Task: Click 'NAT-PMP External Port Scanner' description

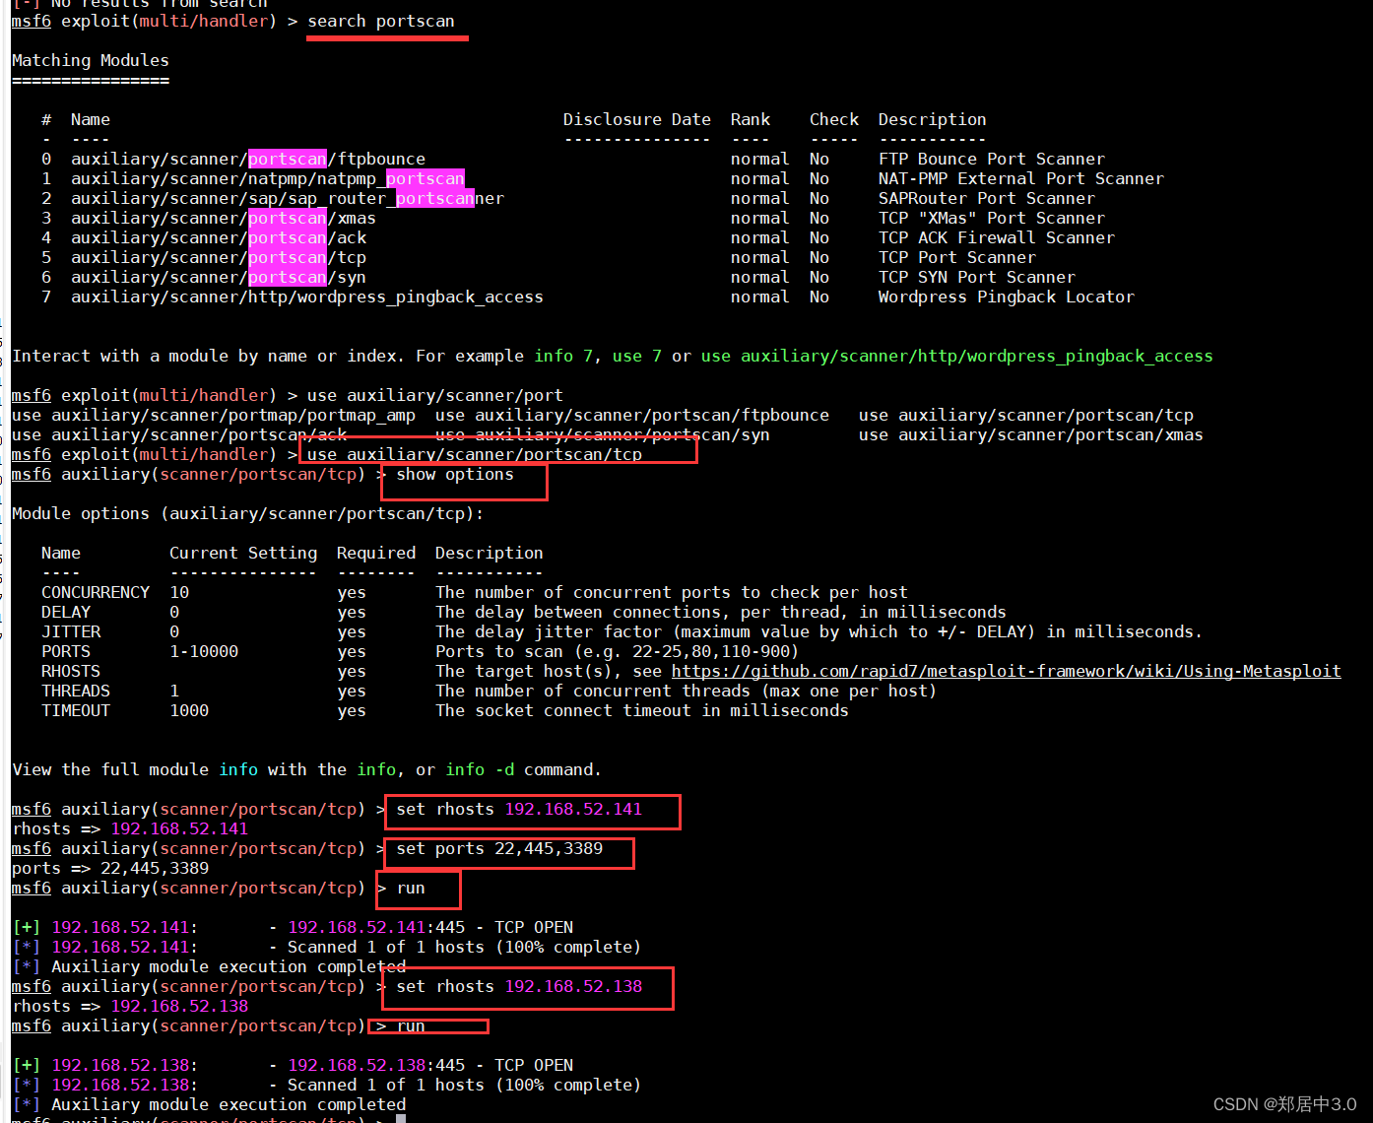Action: (x=1021, y=178)
